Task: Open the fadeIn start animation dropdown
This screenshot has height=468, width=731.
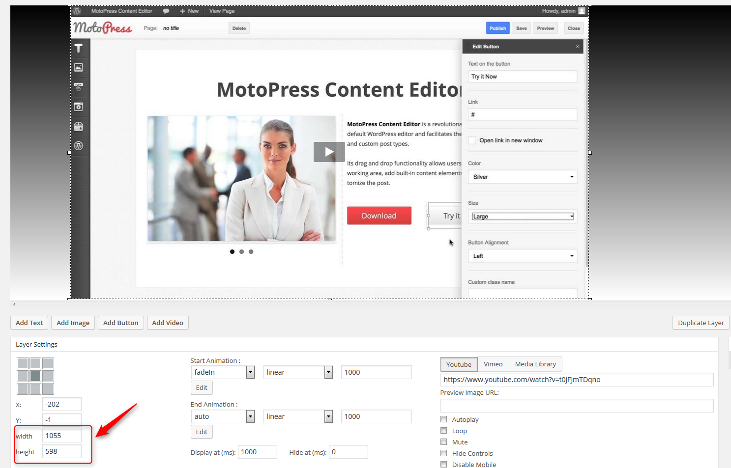Action: [223, 372]
